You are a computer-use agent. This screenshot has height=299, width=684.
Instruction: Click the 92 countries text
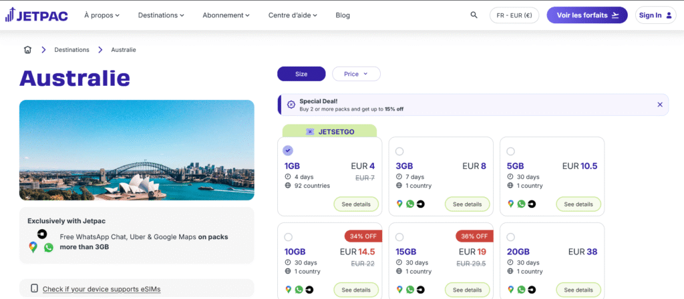coord(311,186)
